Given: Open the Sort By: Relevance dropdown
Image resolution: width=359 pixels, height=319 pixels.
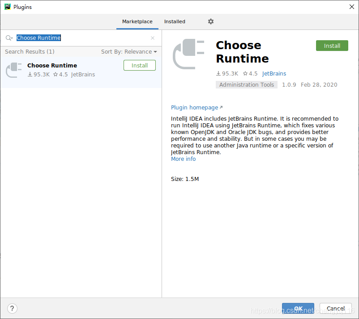Looking at the screenshot, I should [129, 52].
